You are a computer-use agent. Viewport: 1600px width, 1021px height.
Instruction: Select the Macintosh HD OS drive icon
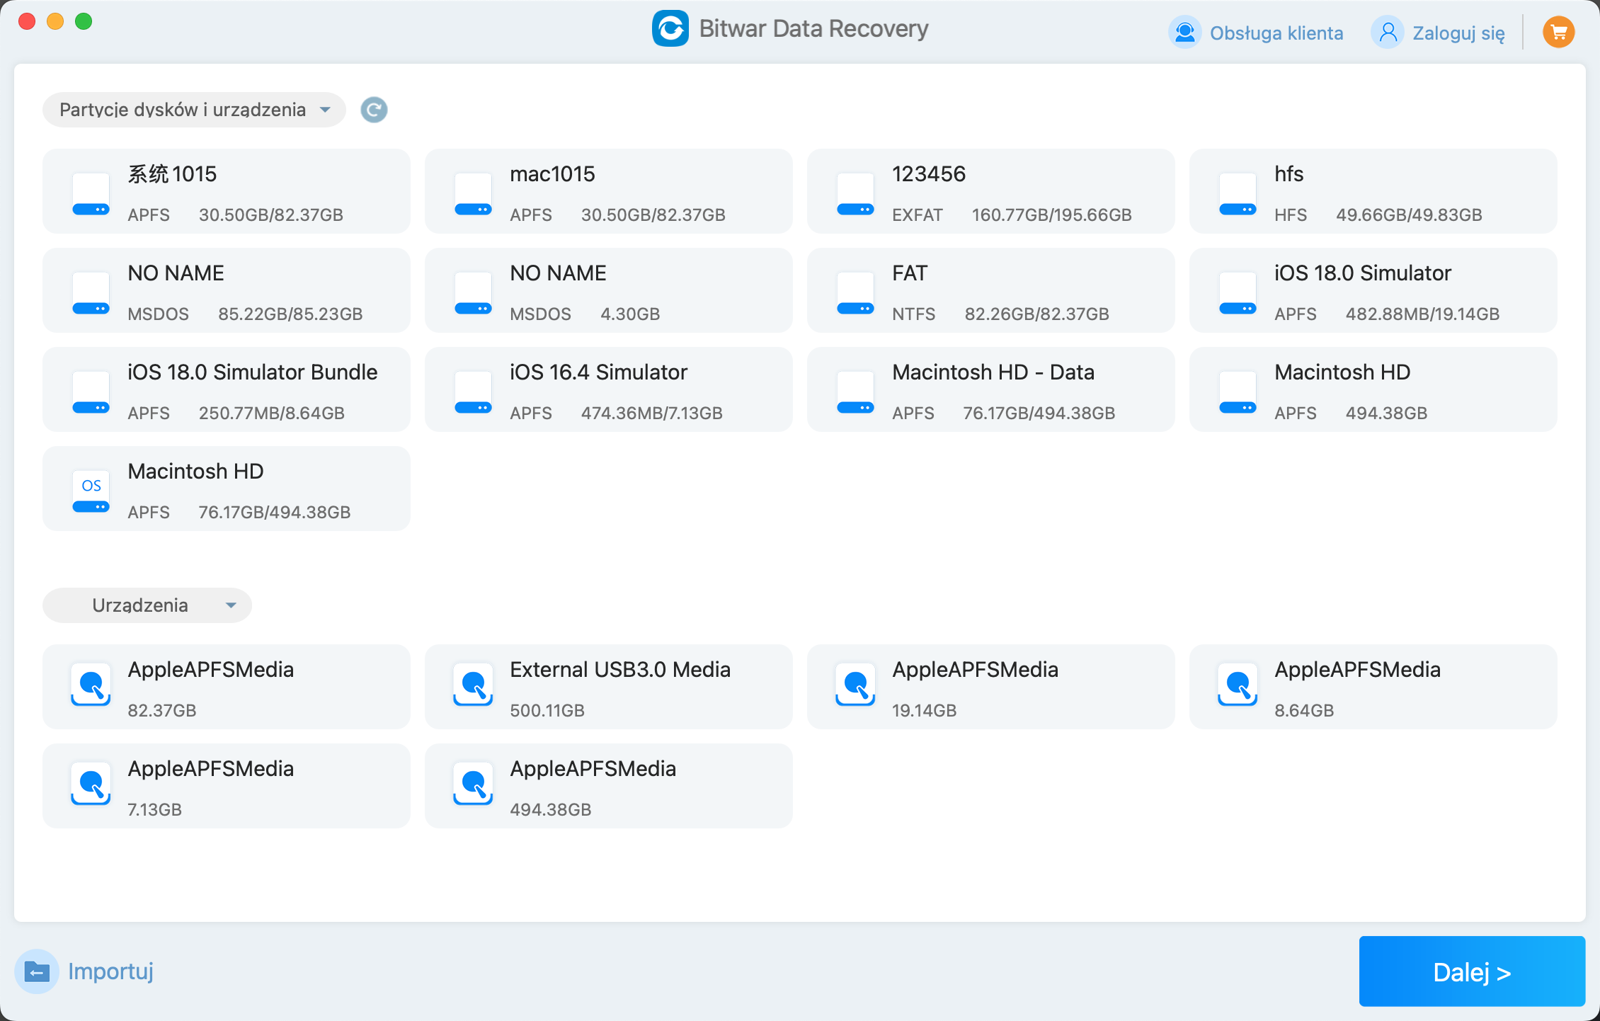click(91, 490)
